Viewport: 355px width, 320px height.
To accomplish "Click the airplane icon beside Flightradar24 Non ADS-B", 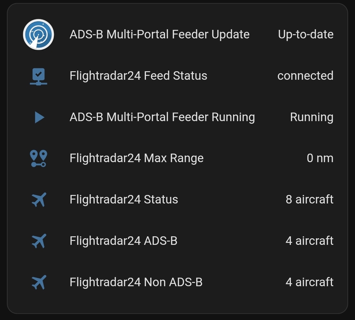I will (38, 282).
